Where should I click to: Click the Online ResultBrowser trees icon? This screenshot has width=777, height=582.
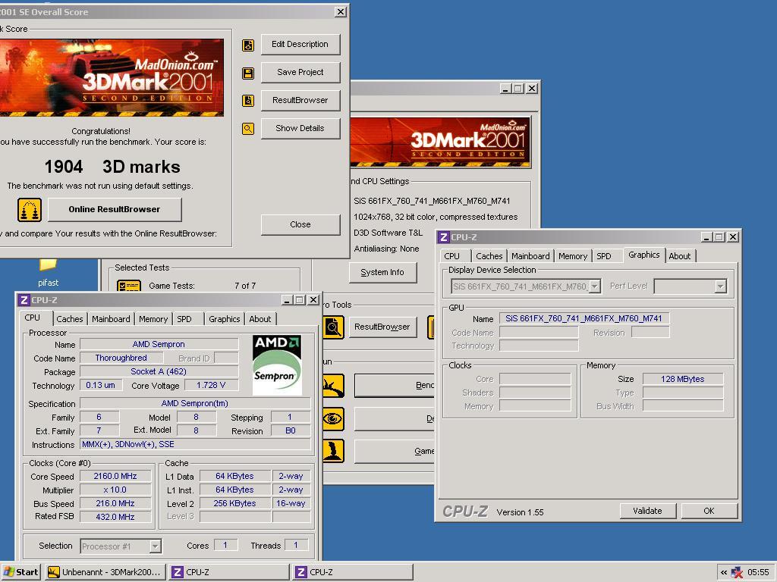pyautogui.click(x=30, y=210)
